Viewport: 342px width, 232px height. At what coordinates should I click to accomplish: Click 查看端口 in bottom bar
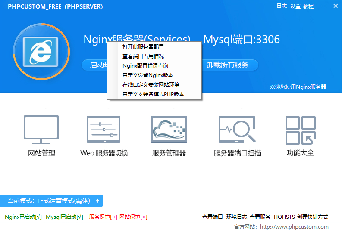coord(213,217)
